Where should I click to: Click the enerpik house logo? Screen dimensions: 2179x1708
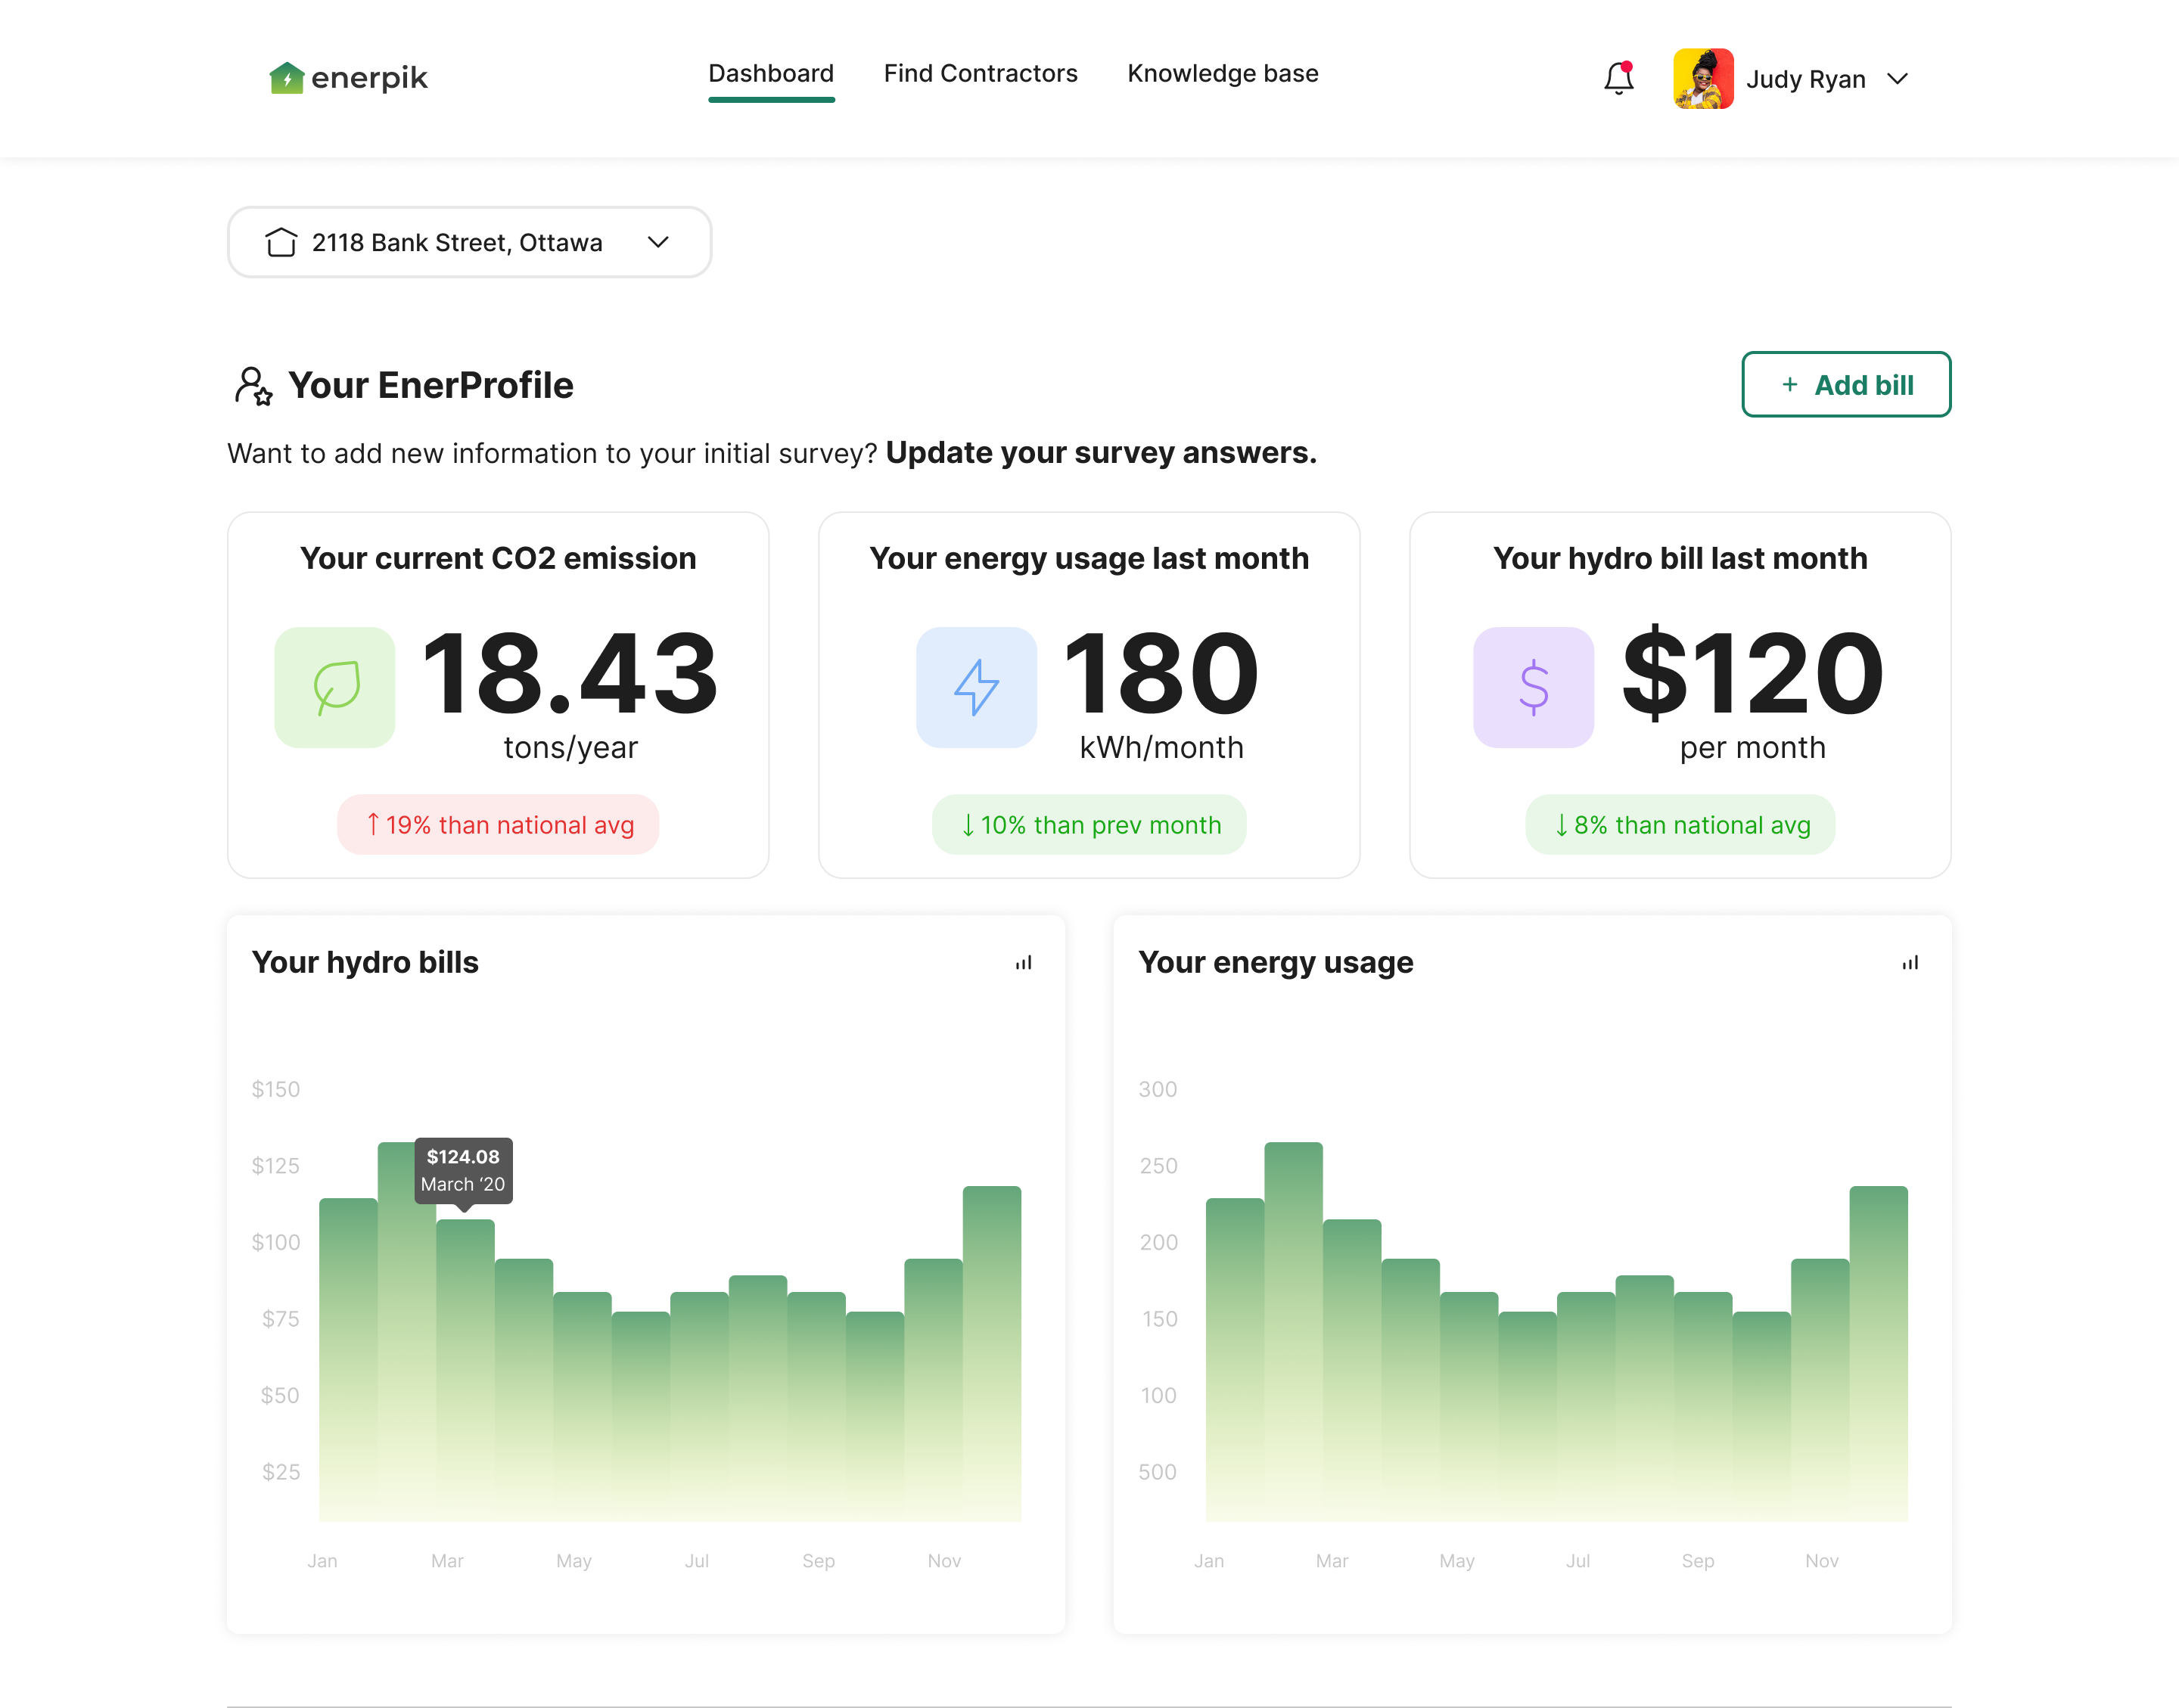286,78
